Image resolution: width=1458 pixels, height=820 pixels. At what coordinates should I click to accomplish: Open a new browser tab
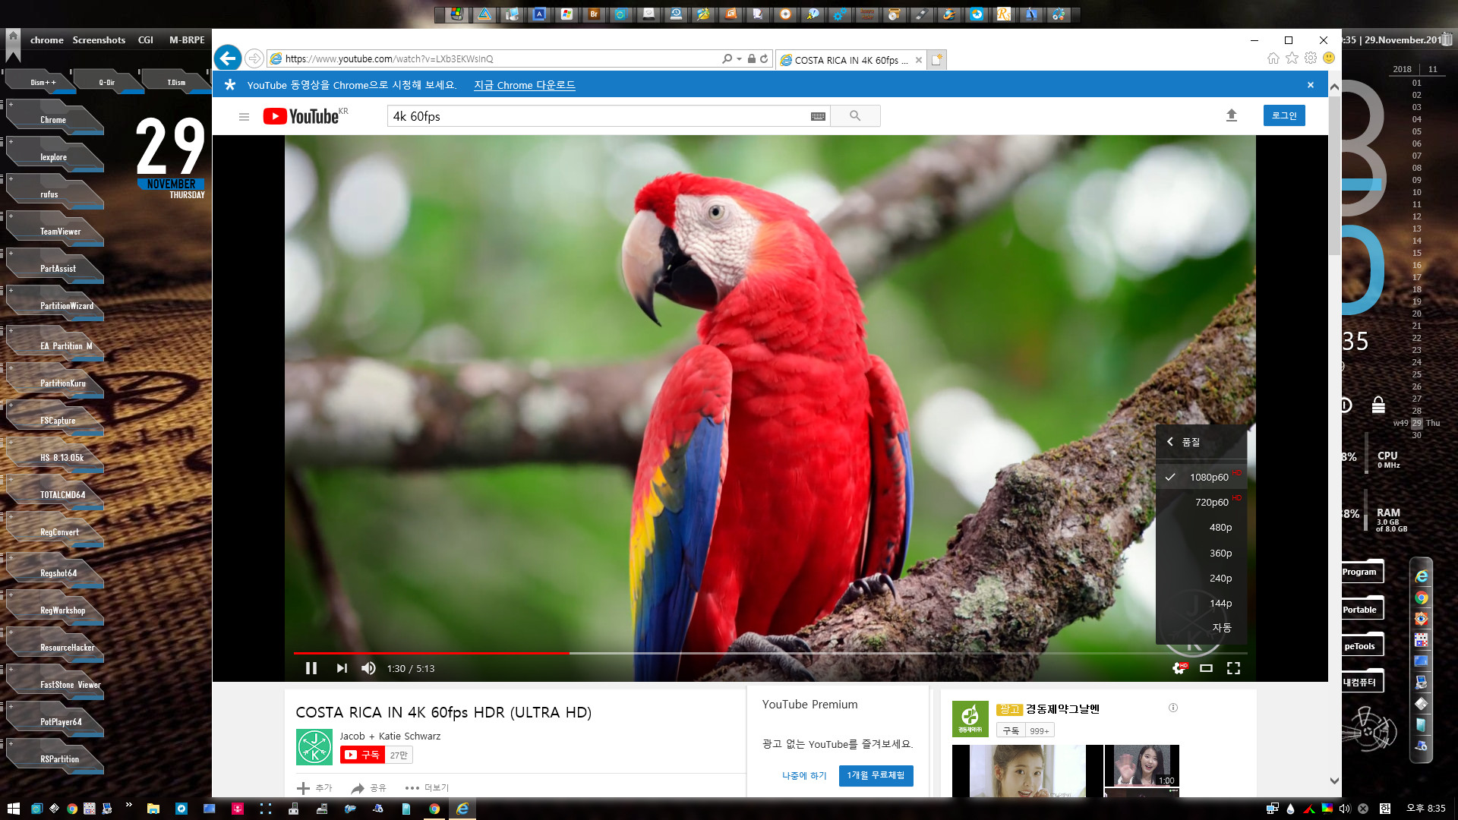pyautogui.click(x=936, y=60)
